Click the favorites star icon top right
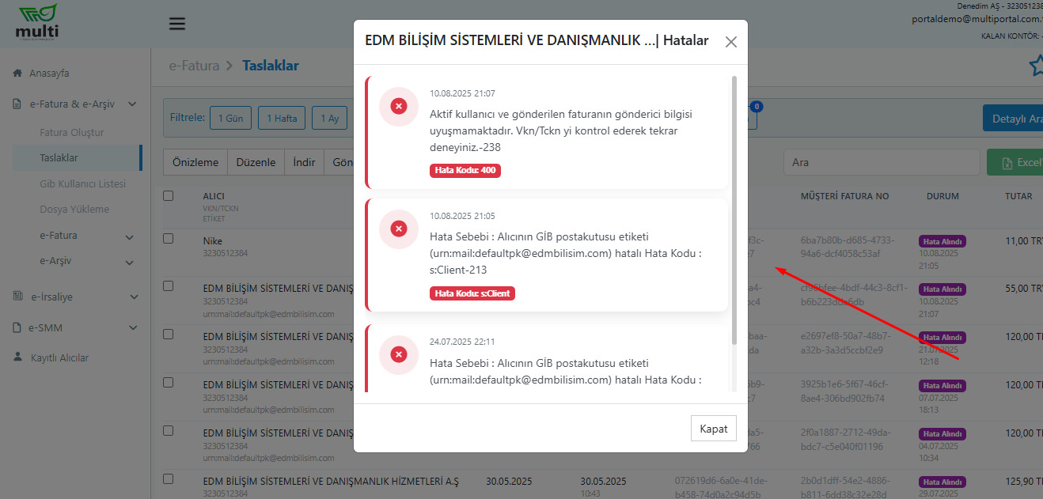This screenshot has height=499, width=1043. 1036,66
